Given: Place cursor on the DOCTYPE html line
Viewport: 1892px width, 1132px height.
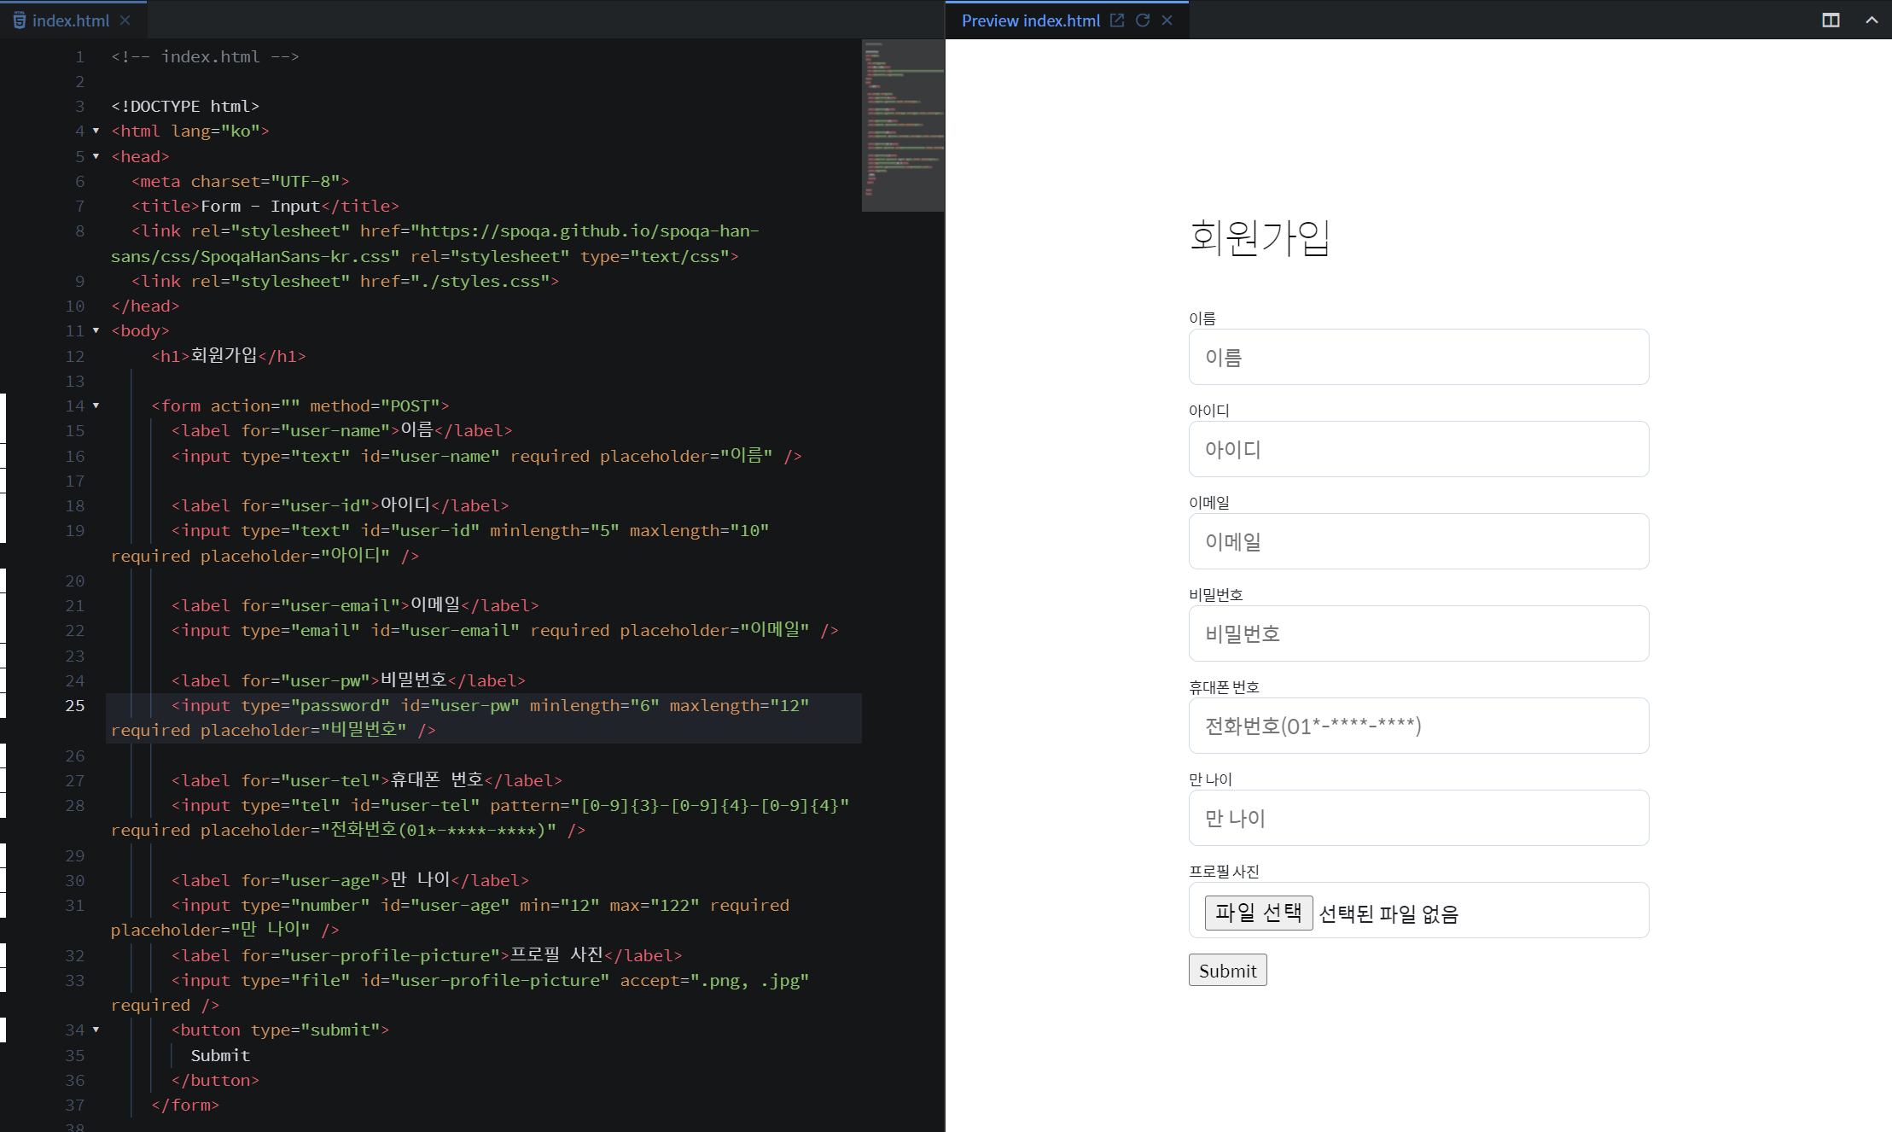Looking at the screenshot, I should pyautogui.click(x=185, y=107).
